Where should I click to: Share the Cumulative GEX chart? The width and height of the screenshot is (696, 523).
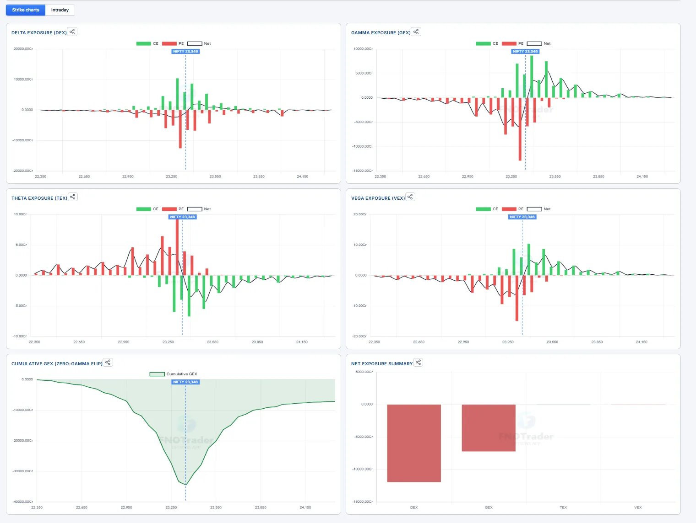(x=108, y=363)
